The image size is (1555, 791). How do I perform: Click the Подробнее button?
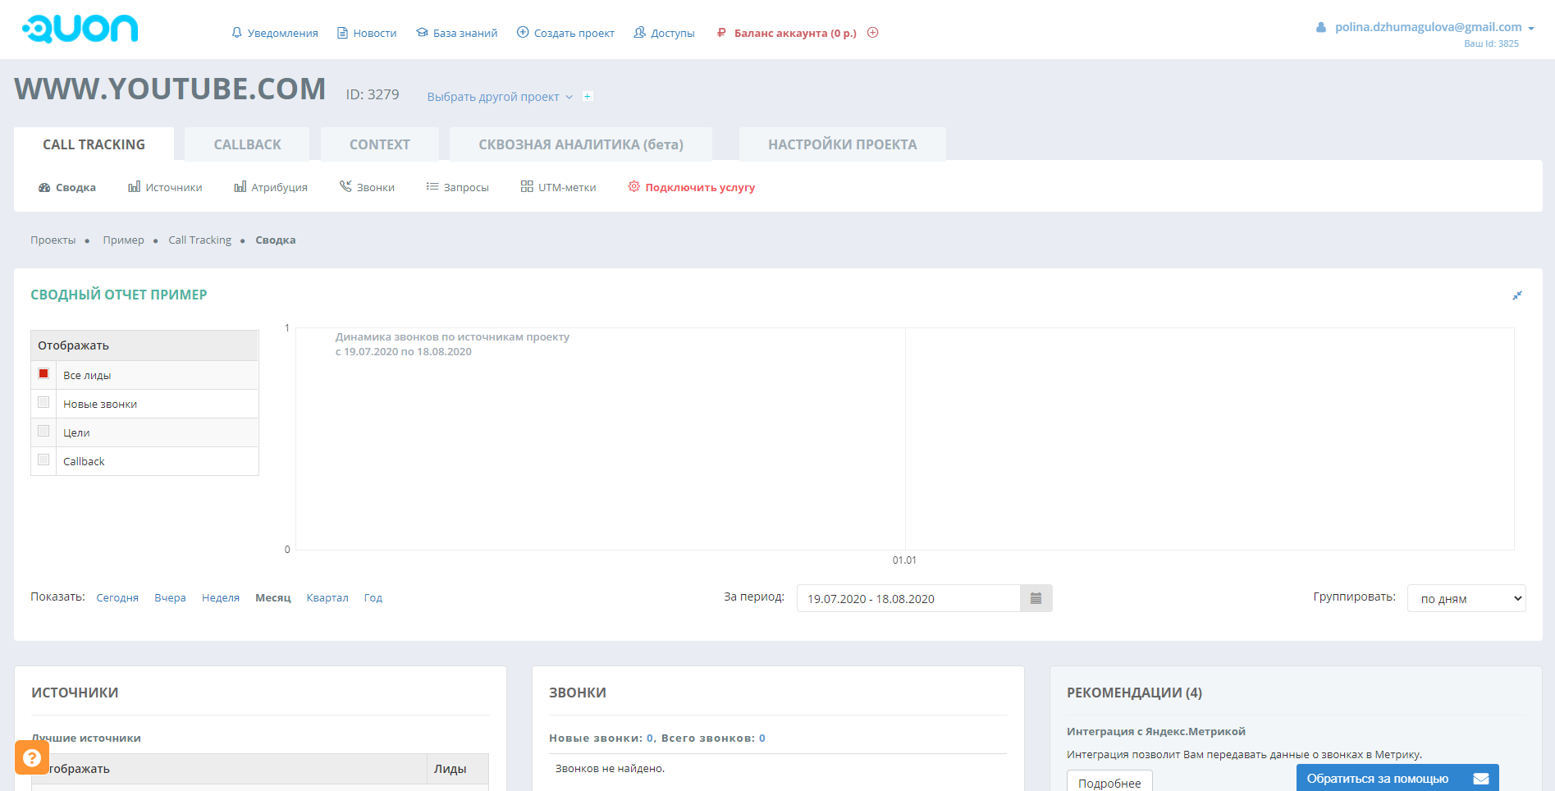coord(1109,781)
